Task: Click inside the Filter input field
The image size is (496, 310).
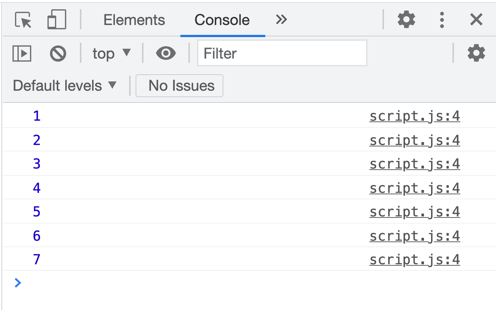Action: click(282, 53)
